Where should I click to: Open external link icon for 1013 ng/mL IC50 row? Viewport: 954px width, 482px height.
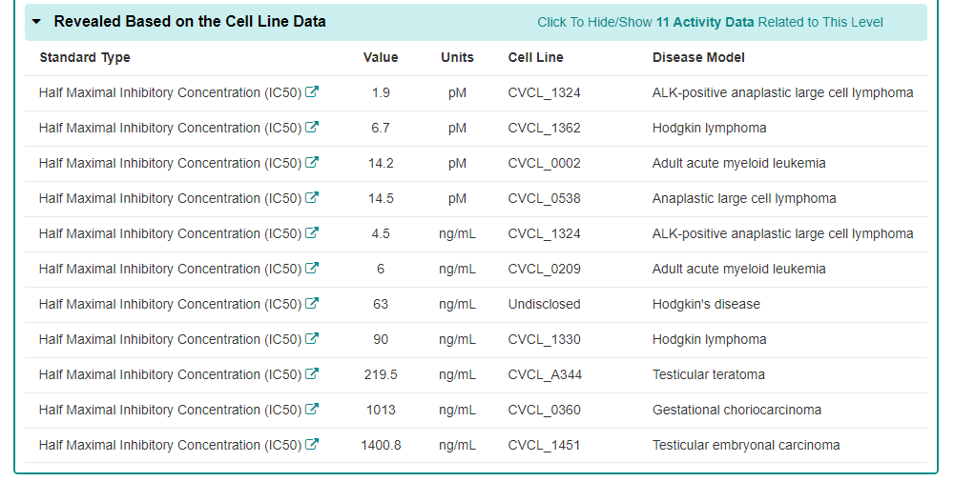(312, 410)
